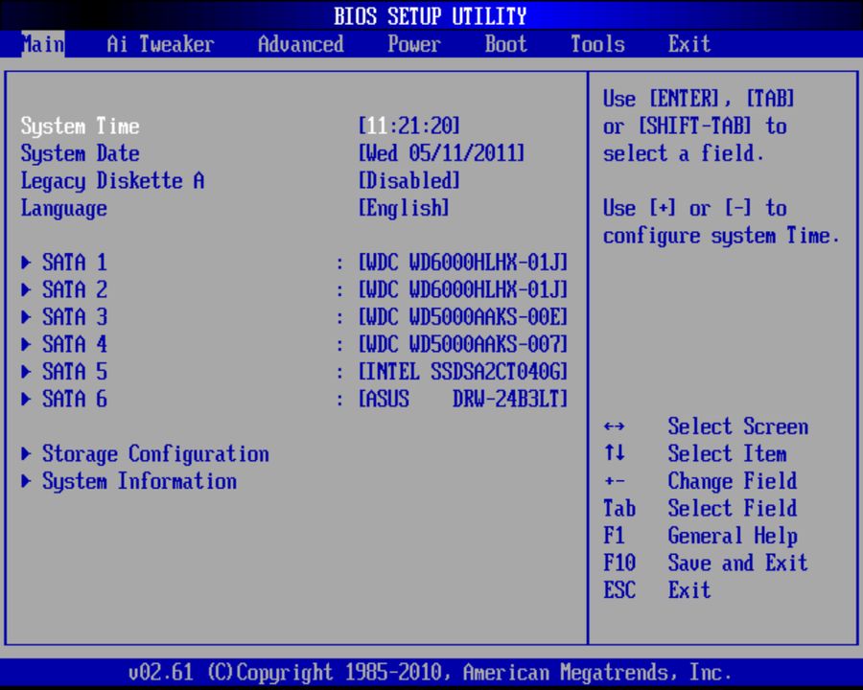Open the Exit tab
This screenshot has width=863, height=690.
coord(689,44)
